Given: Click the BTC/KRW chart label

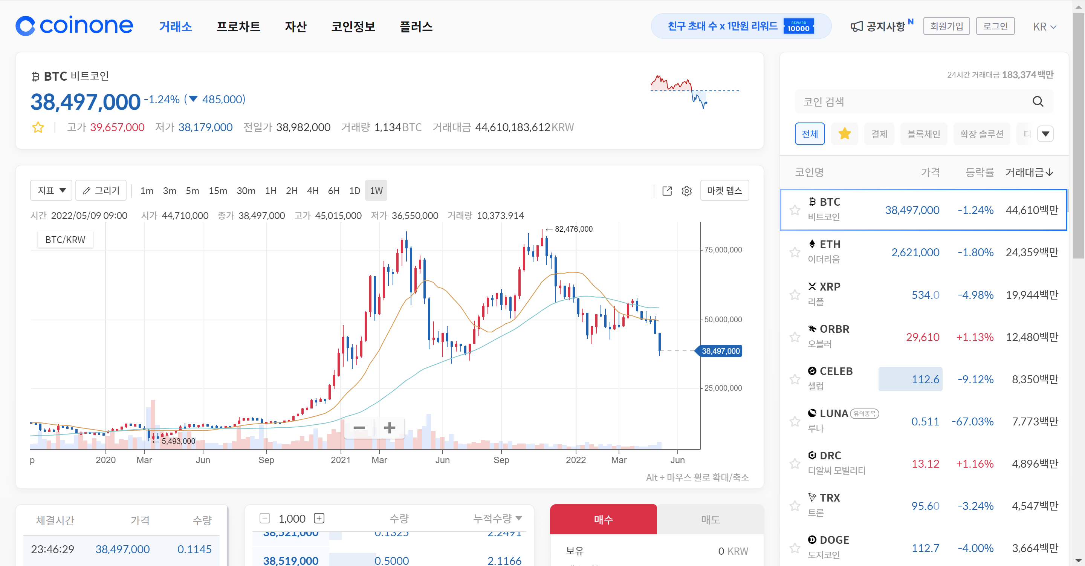Looking at the screenshot, I should pyautogui.click(x=65, y=239).
